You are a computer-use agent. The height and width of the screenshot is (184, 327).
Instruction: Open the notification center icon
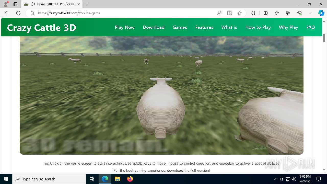coord(319,179)
